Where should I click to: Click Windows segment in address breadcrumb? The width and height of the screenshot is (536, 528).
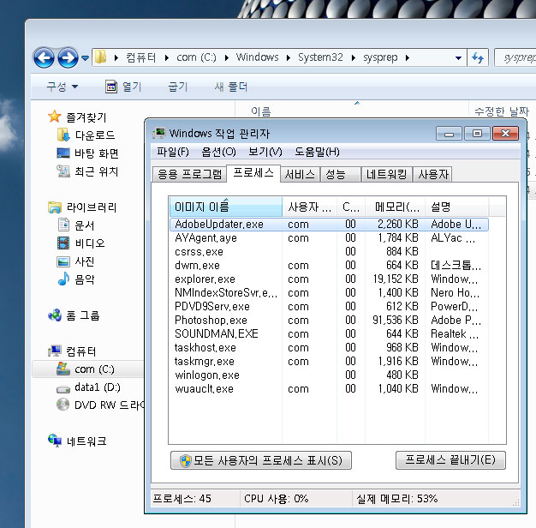[258, 57]
